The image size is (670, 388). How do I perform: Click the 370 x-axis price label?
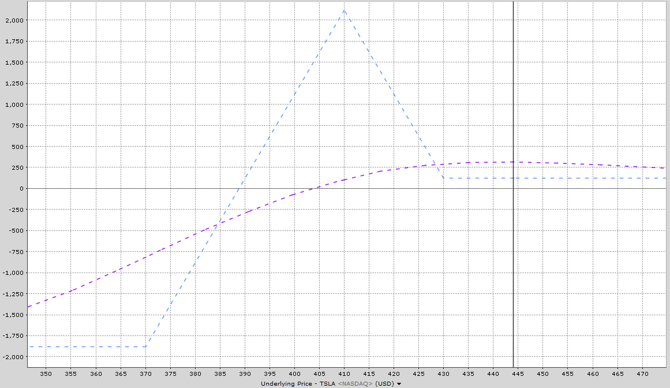click(x=145, y=374)
